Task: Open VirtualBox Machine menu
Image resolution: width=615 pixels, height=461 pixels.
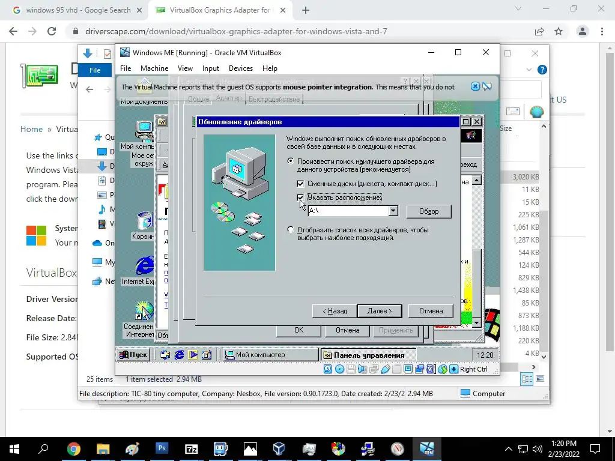Action: click(154, 68)
